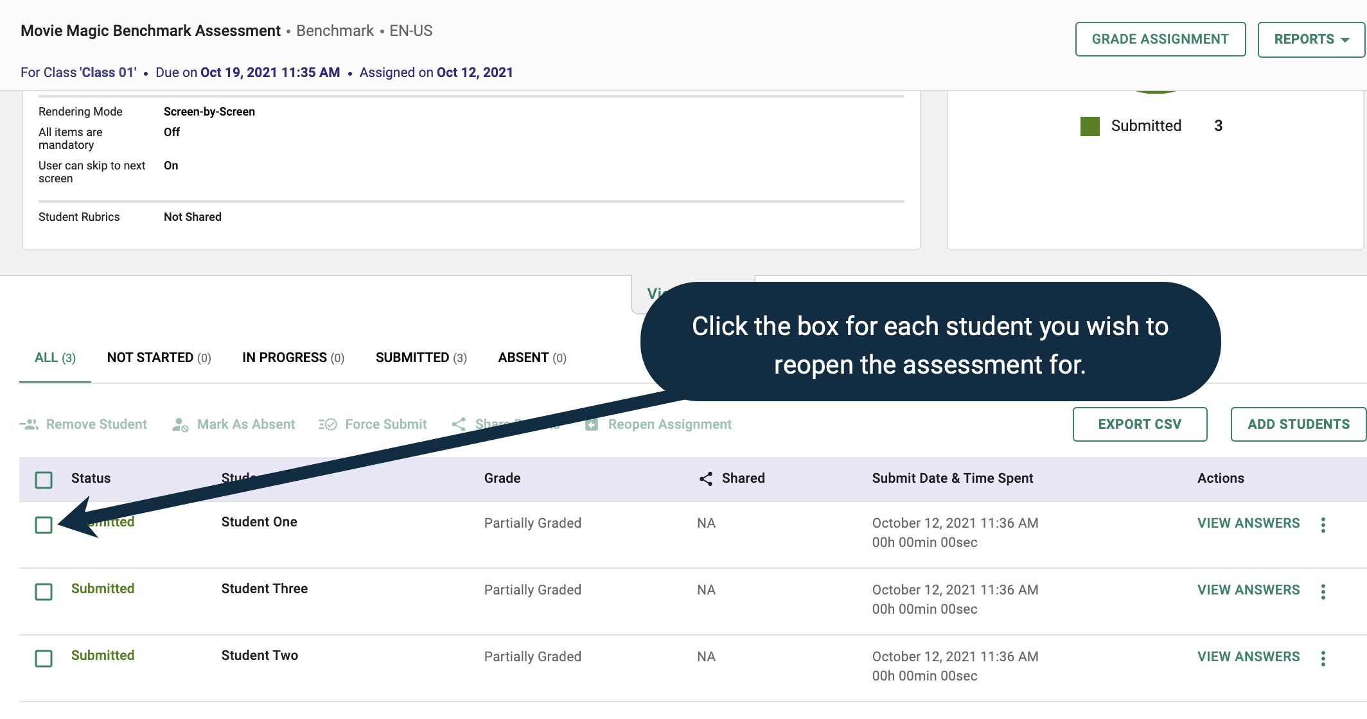The height and width of the screenshot is (719, 1367).
Task: Click the Force Submit icon
Action: [328, 424]
